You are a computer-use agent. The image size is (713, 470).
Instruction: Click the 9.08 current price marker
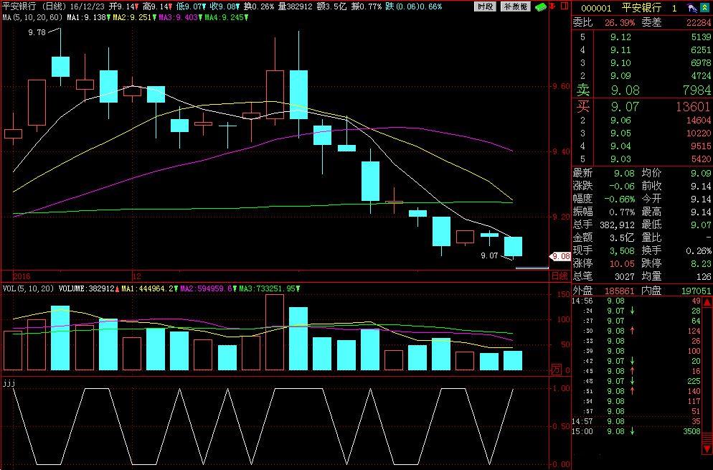click(559, 256)
